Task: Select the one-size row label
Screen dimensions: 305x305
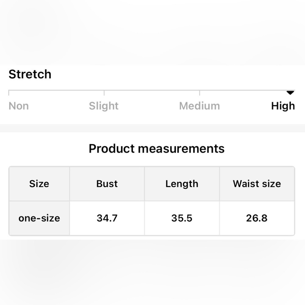Action: click(x=39, y=218)
